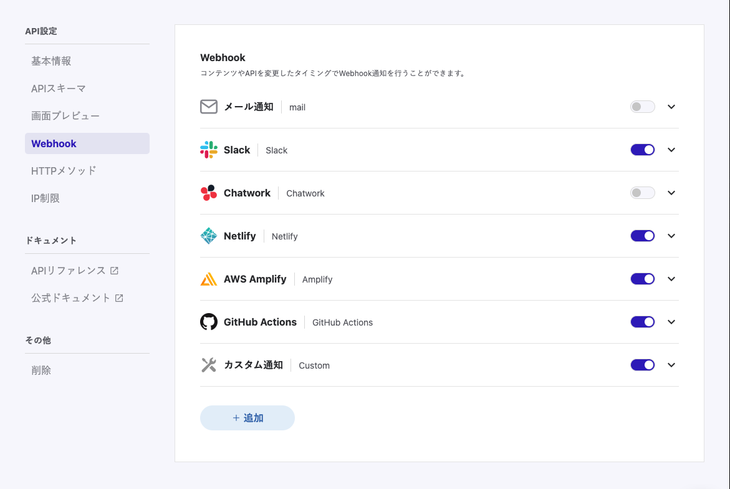This screenshot has width=730, height=489.
Task: Enable the Chatwork webhook toggle
Action: [643, 193]
